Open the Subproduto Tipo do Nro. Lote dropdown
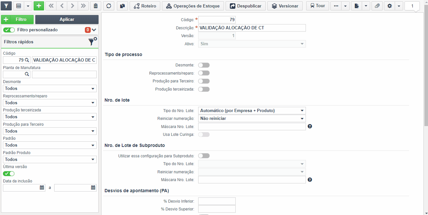The width and height of the screenshot is (428, 215). (252, 164)
